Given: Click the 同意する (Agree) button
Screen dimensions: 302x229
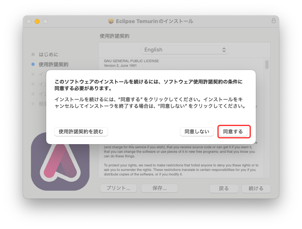Looking at the screenshot, I should [233, 132].
